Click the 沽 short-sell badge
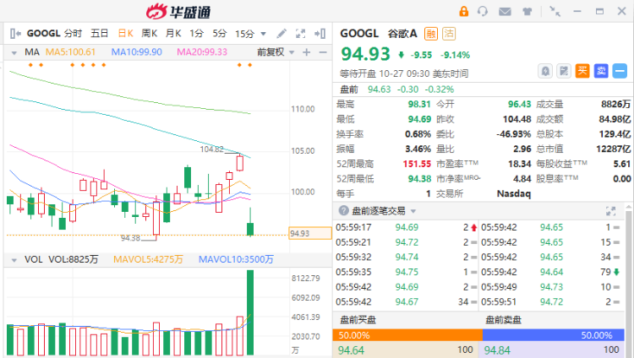Image resolution: width=634 pixels, height=358 pixels. [449, 34]
